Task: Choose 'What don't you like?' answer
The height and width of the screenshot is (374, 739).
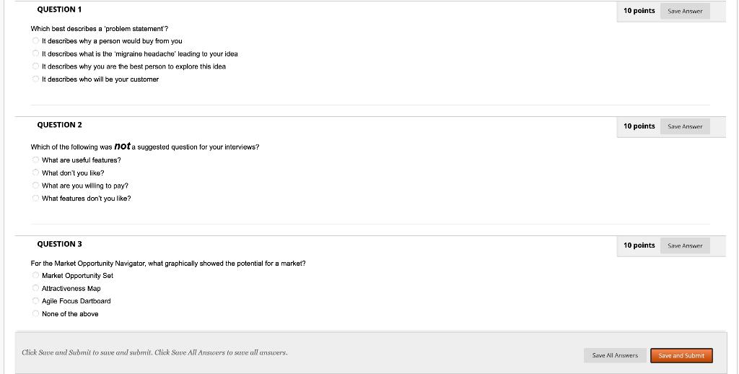Action: tap(35, 173)
